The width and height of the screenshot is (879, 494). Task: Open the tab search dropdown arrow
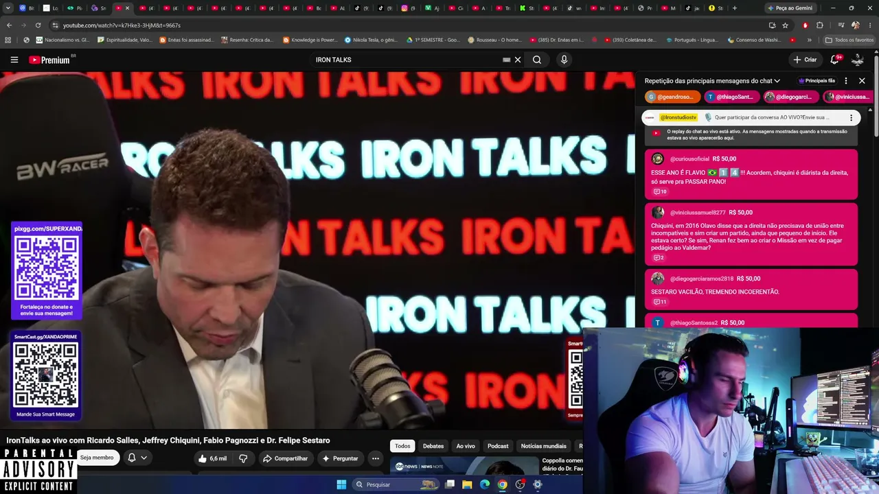(x=8, y=8)
